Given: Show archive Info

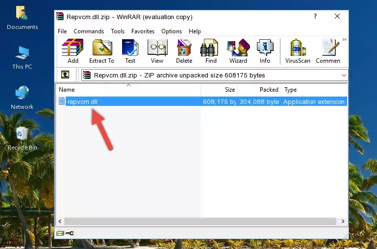Looking at the screenshot, I should 265,51.
